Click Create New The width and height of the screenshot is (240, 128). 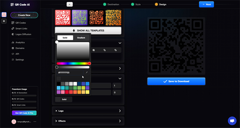24,15
